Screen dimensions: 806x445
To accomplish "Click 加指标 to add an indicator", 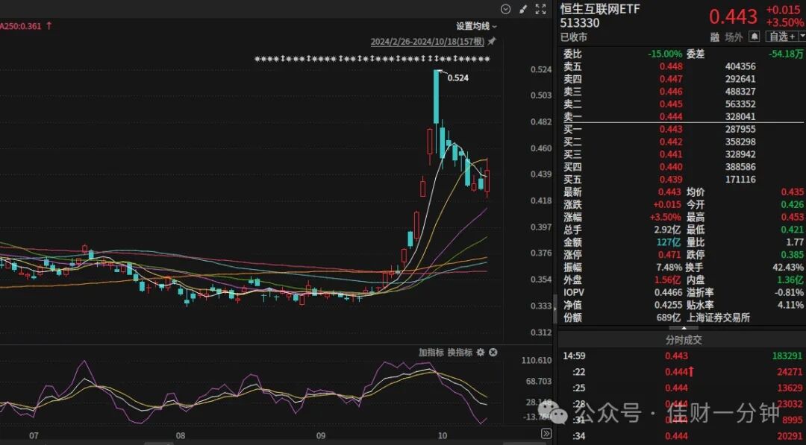I will tap(431, 352).
